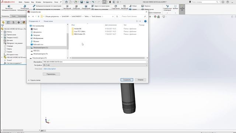Click the Параметры... button

(51, 74)
